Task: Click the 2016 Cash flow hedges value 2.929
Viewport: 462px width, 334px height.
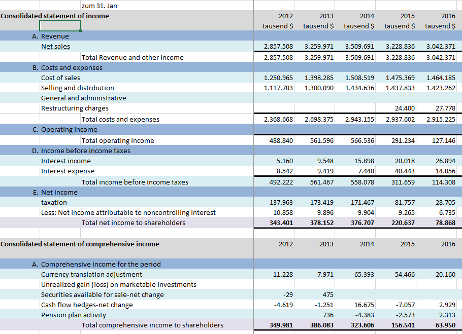Action: [x=447, y=305]
